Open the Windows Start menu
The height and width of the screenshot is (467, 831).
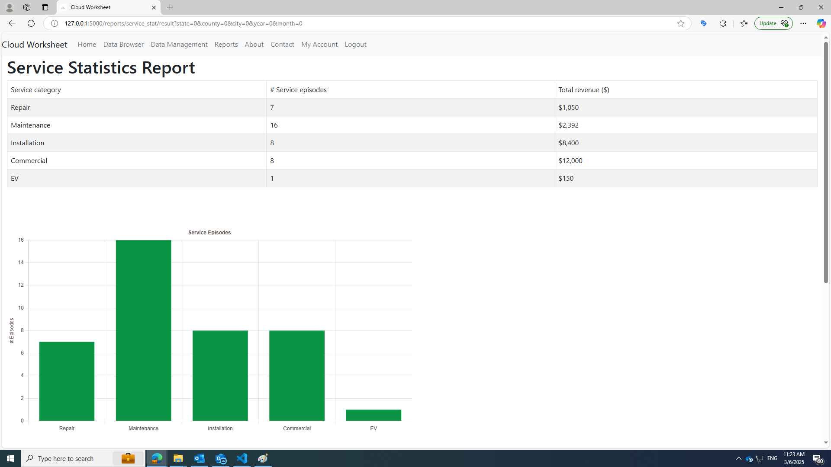tap(10, 458)
